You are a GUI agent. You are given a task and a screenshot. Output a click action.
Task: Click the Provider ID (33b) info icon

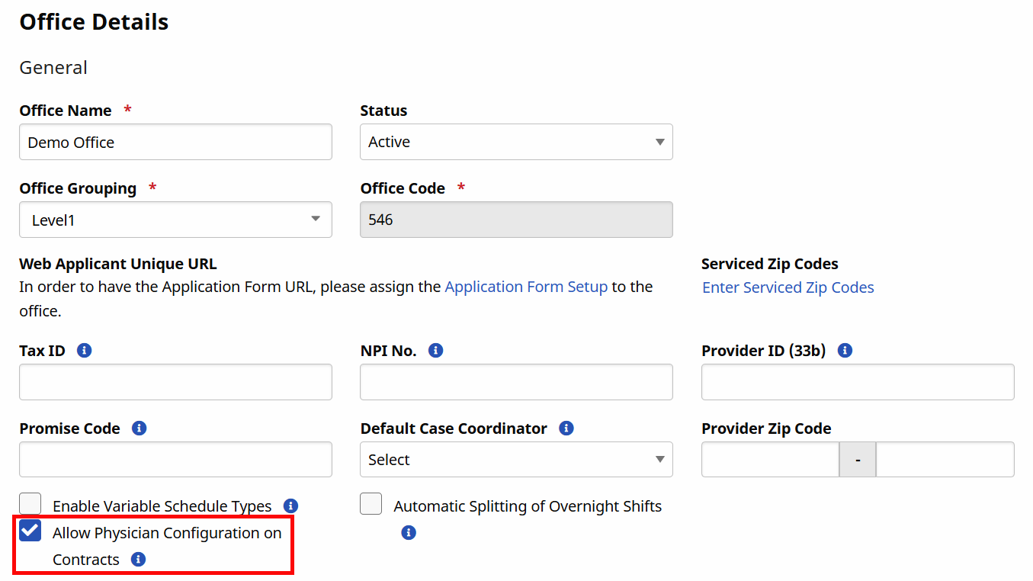point(844,350)
